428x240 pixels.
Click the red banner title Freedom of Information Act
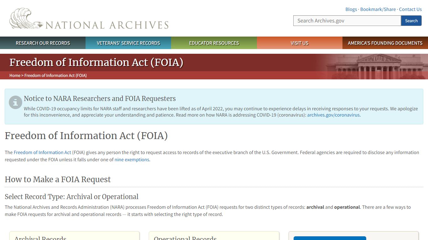pos(96,62)
